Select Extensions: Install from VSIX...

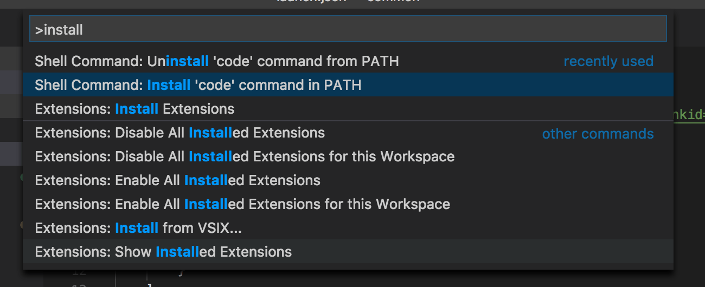(x=138, y=228)
